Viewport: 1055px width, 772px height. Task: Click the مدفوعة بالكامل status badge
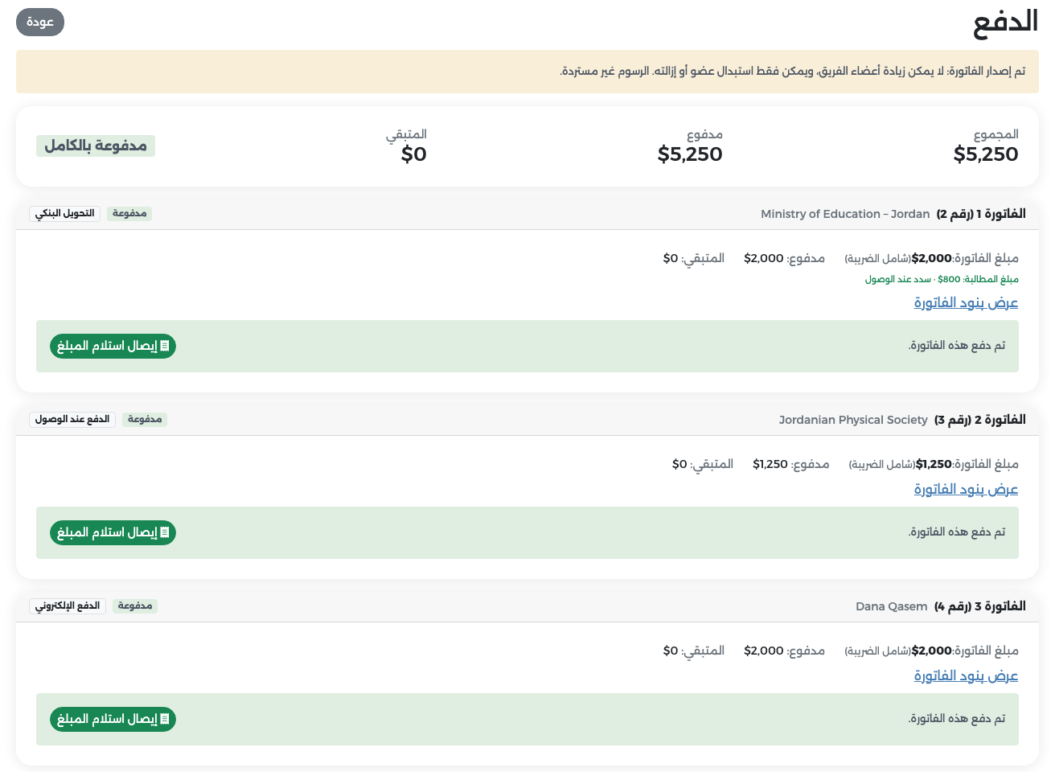[96, 146]
